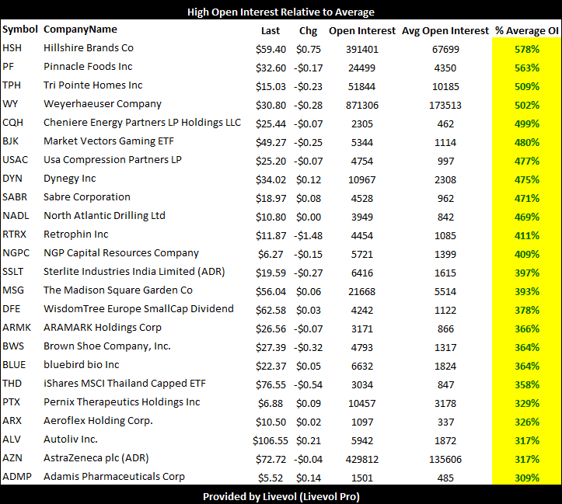Image resolution: width=562 pixels, height=504 pixels.
Task: Select the SABR symbol cell
Action: pos(15,197)
